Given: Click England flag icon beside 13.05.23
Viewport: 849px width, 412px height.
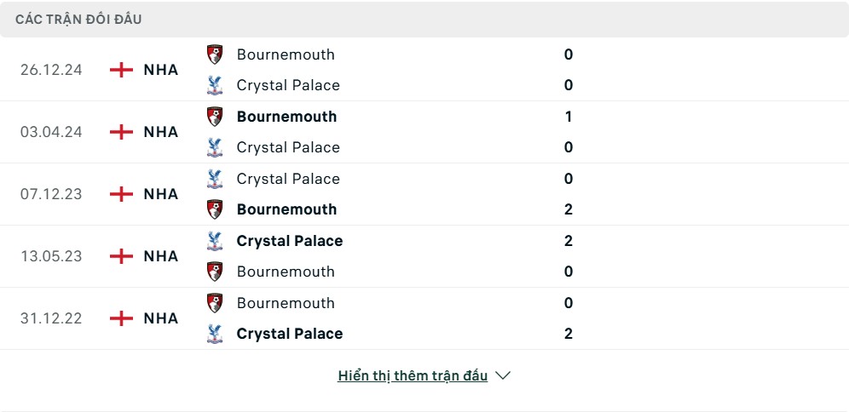Looking at the screenshot, I should tap(121, 256).
